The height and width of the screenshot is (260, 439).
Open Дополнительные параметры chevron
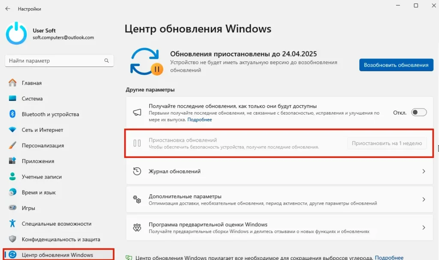click(x=424, y=199)
